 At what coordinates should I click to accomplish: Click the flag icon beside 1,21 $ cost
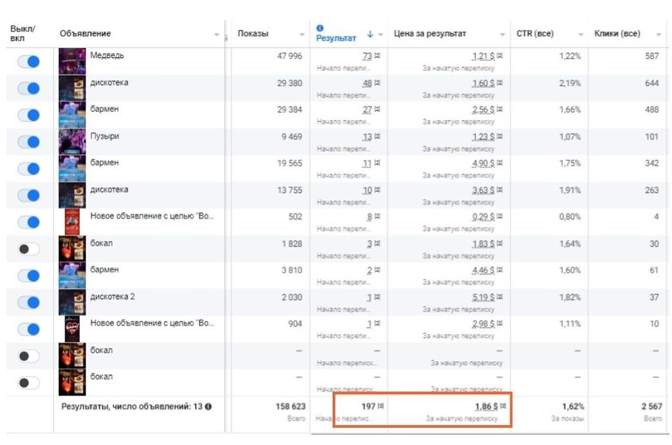point(499,56)
